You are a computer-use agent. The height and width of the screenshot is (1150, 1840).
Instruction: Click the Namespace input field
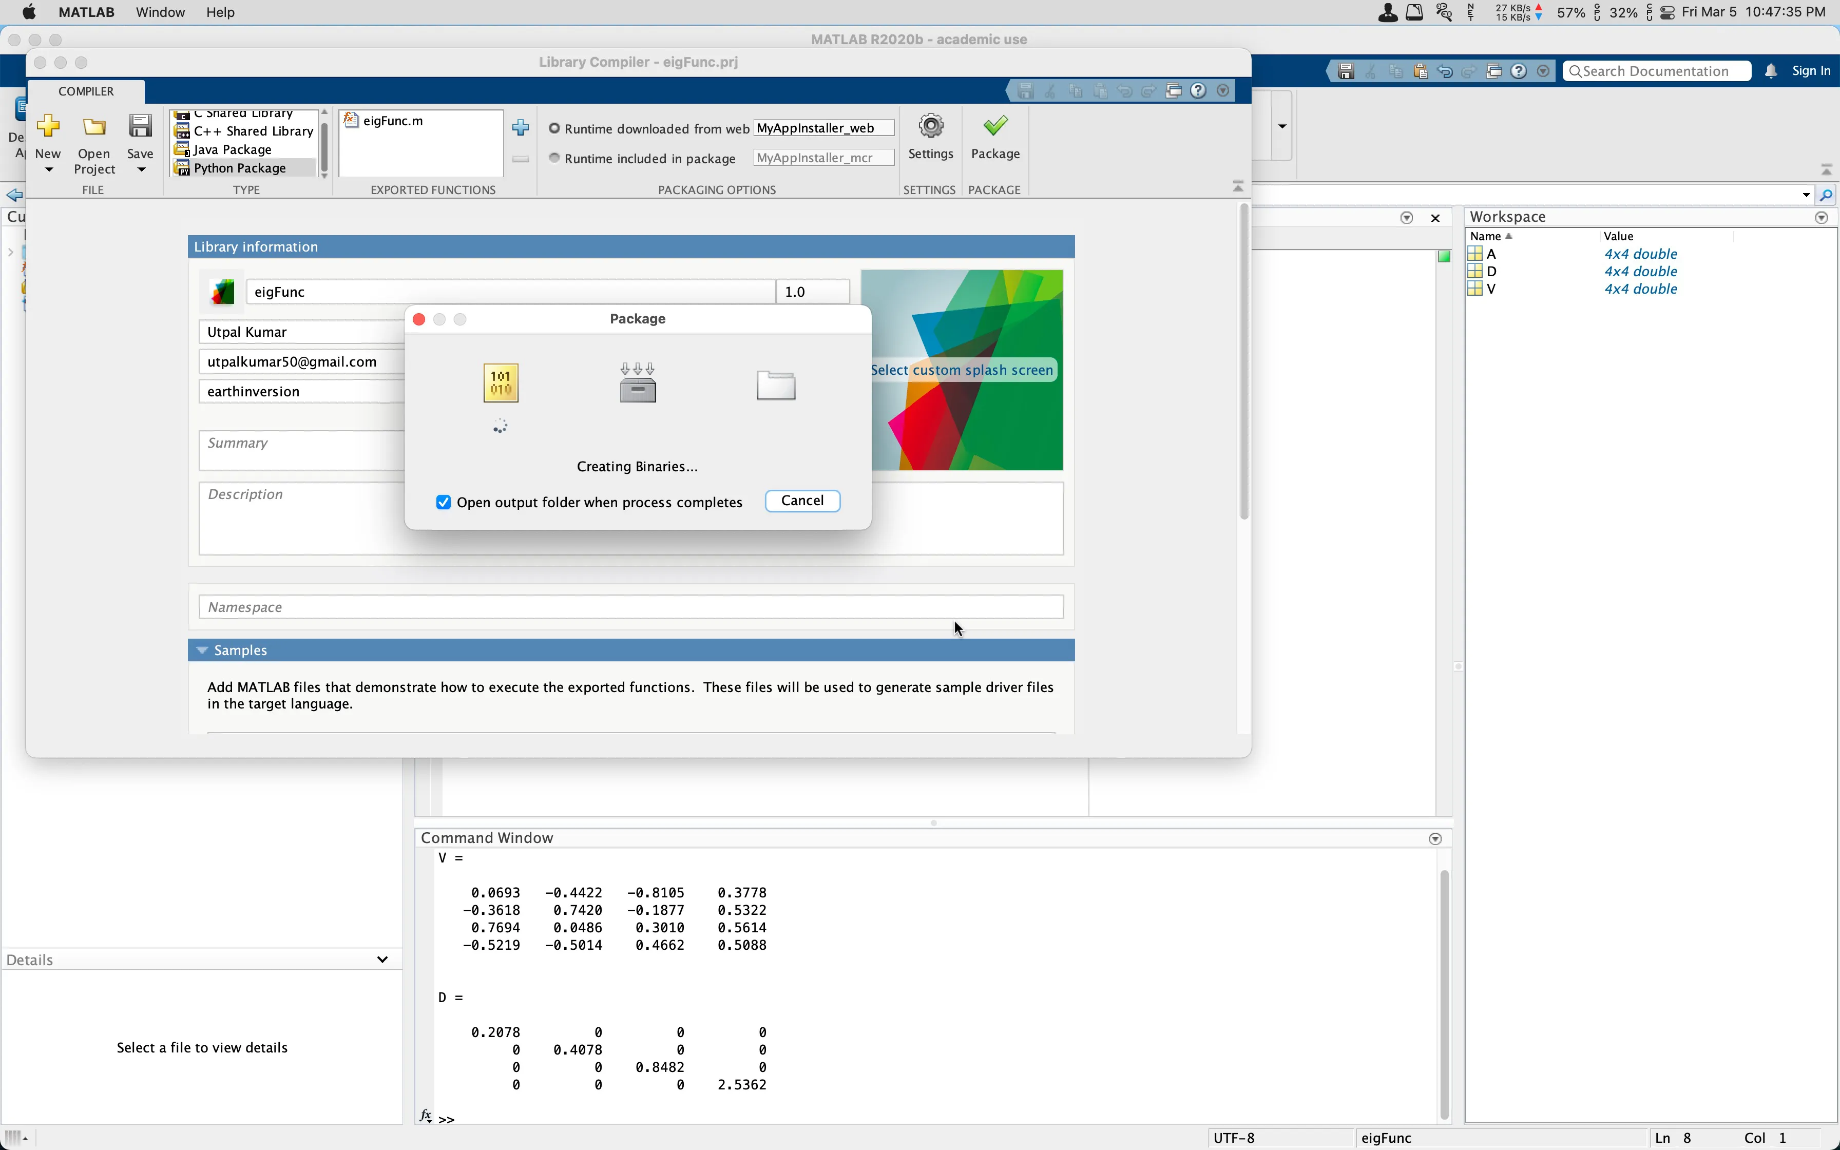click(630, 607)
